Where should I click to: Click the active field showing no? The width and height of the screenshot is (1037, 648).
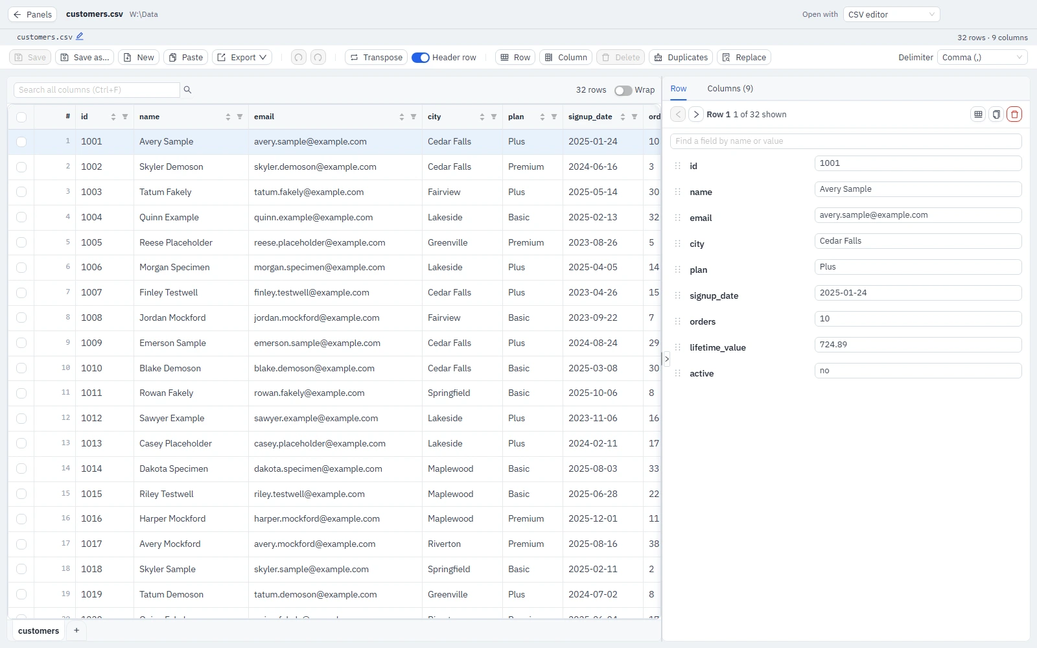pyautogui.click(x=918, y=371)
